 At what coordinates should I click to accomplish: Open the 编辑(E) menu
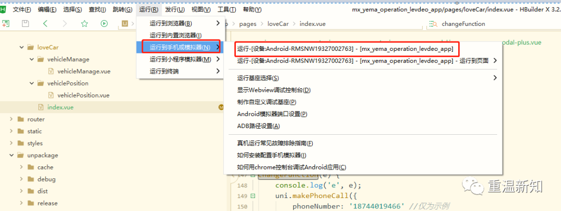(47, 10)
